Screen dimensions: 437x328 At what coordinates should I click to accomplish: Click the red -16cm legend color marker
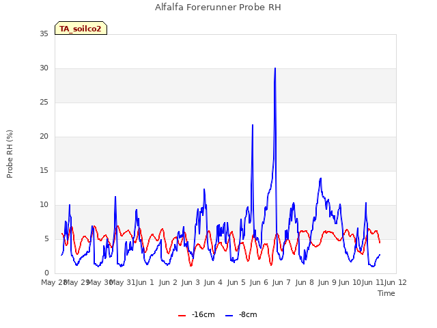click(182, 316)
